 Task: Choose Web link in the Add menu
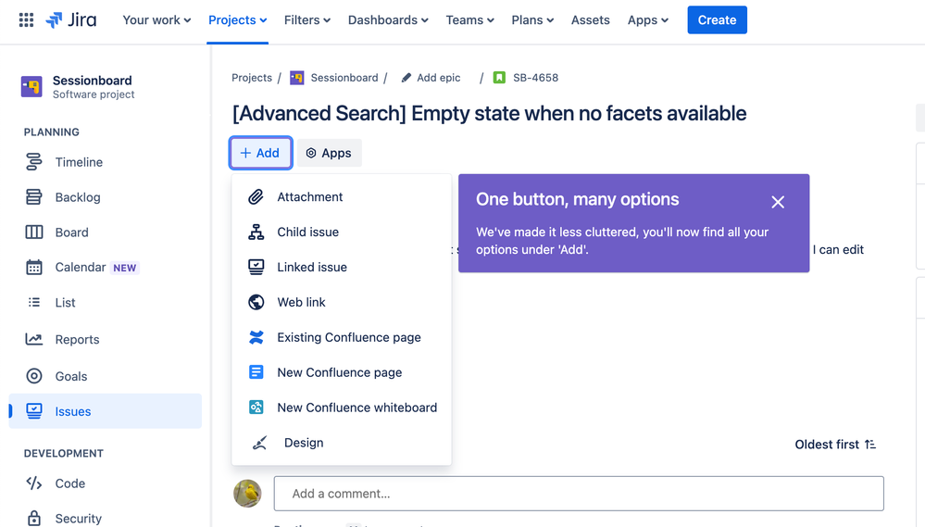[341, 302]
